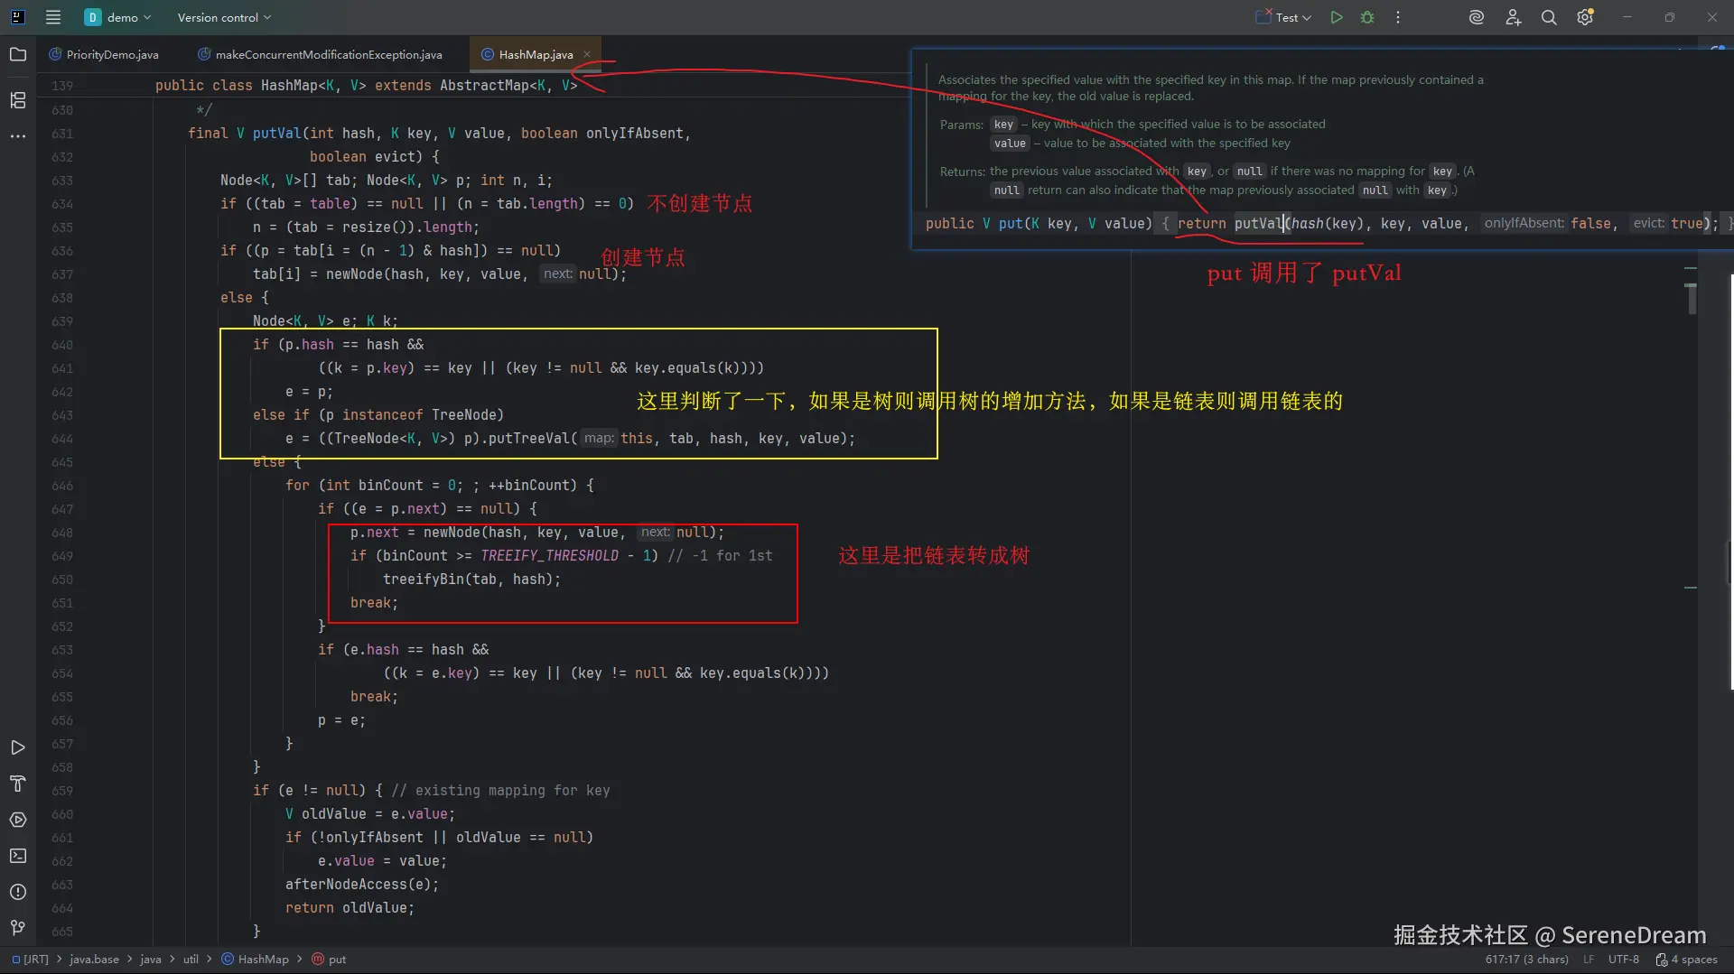The height and width of the screenshot is (974, 1734).
Task: Click the [JRT] breadcrumb in status bar
Action: pyautogui.click(x=31, y=960)
